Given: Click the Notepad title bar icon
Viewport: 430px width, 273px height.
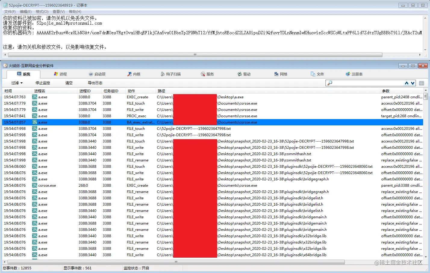Looking at the screenshot, I should click(5, 5).
